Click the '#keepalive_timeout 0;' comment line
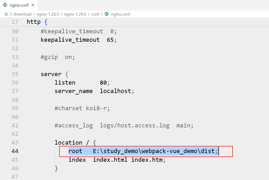 (79, 31)
